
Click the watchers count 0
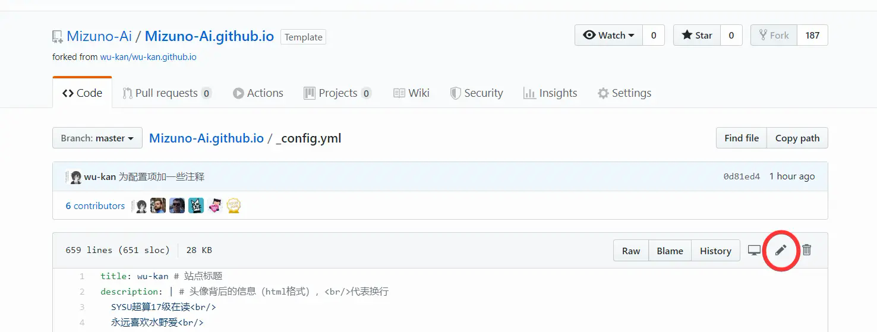(x=654, y=35)
